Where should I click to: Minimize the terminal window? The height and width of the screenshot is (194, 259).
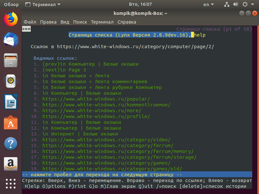242,13
